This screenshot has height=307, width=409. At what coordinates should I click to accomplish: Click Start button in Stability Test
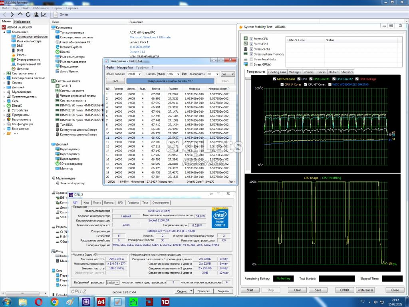250,290
